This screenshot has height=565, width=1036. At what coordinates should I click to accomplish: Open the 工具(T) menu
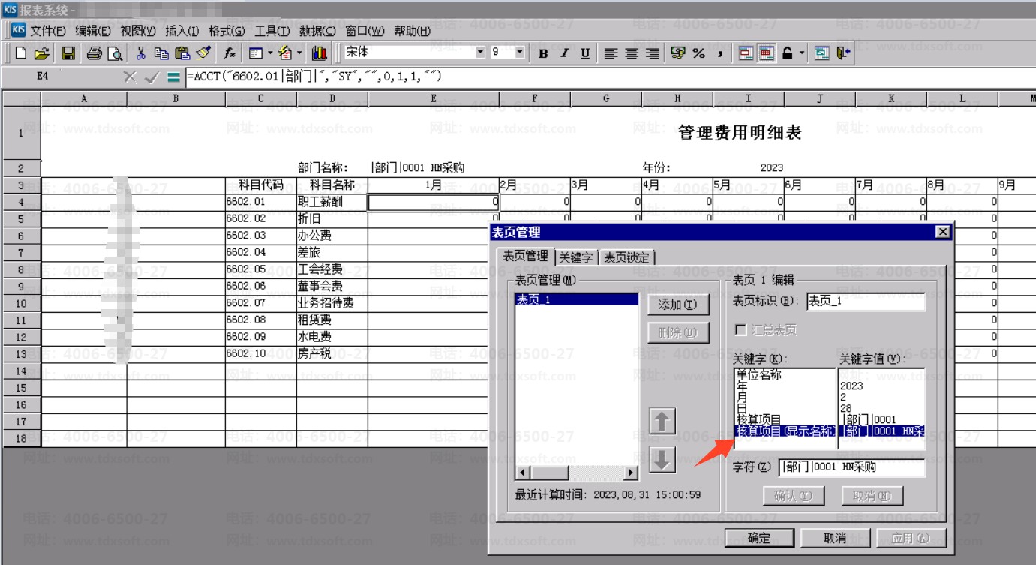point(272,31)
